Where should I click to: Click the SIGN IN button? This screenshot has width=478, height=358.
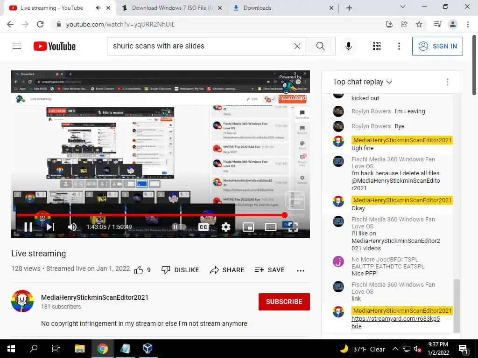point(437,46)
